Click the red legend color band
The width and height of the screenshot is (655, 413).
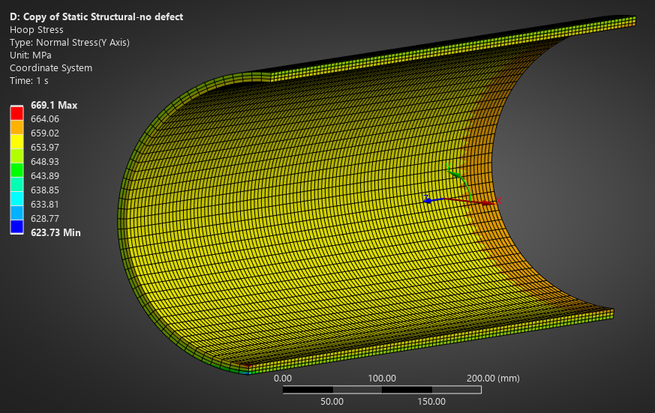(17, 113)
